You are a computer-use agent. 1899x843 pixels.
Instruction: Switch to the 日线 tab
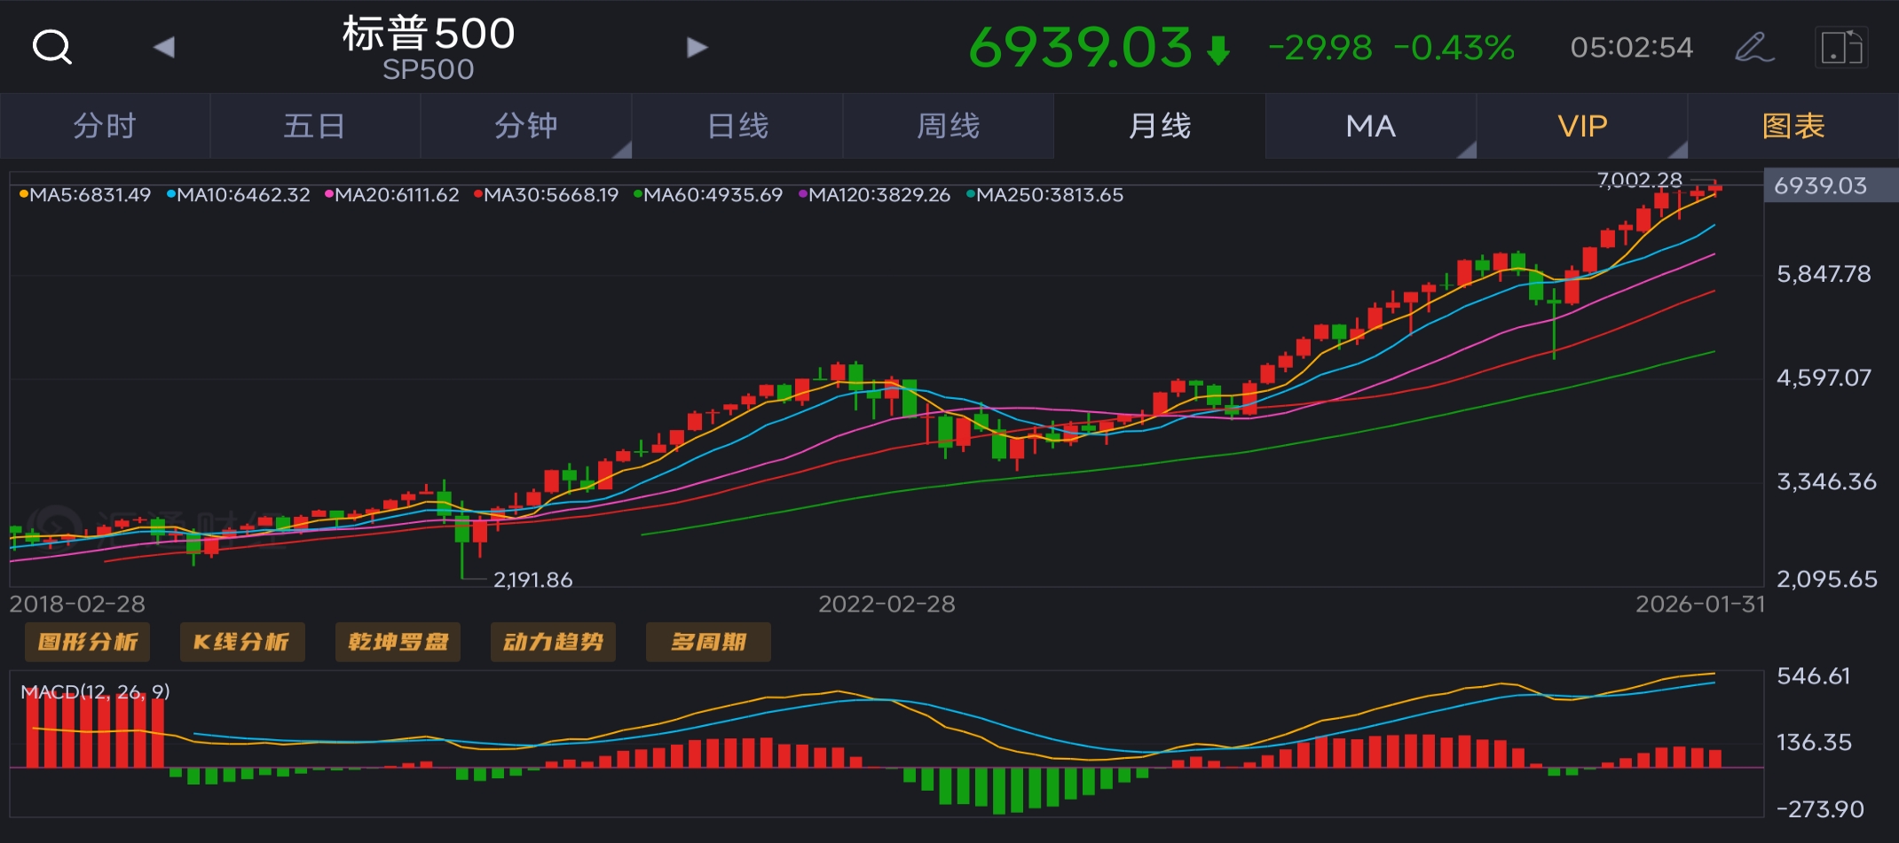tap(737, 126)
